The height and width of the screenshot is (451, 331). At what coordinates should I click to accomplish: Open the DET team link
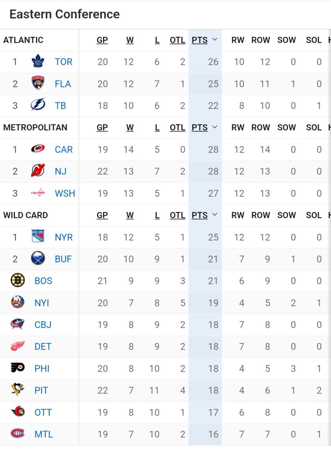click(x=43, y=347)
